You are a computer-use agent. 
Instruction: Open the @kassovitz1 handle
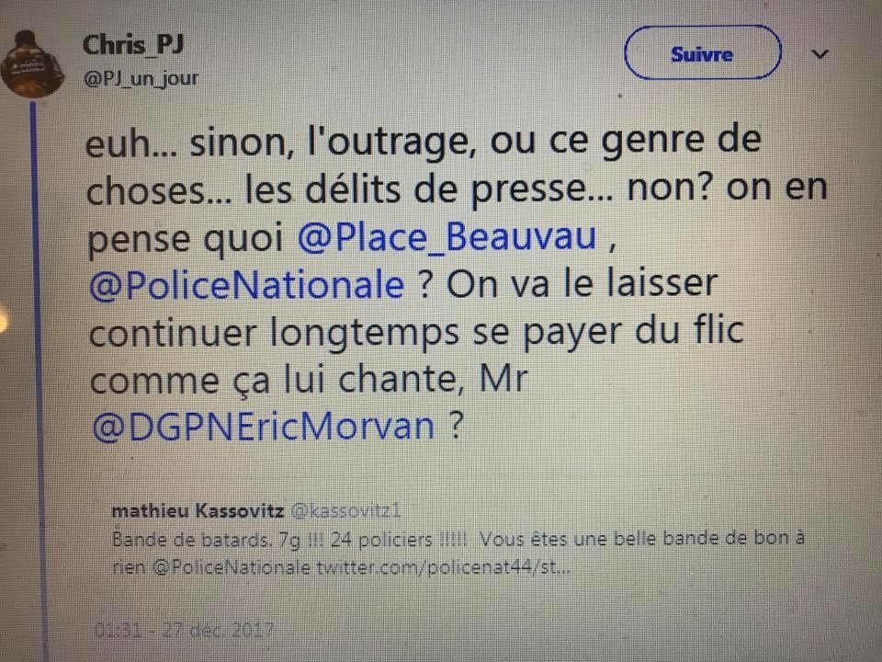point(345,510)
